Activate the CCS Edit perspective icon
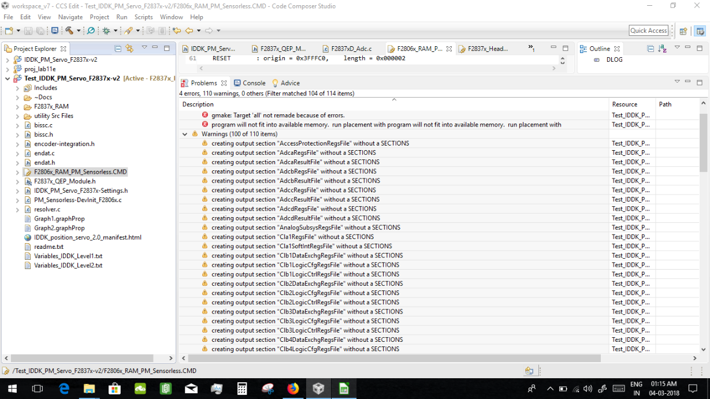This screenshot has width=710, height=399. (700, 31)
